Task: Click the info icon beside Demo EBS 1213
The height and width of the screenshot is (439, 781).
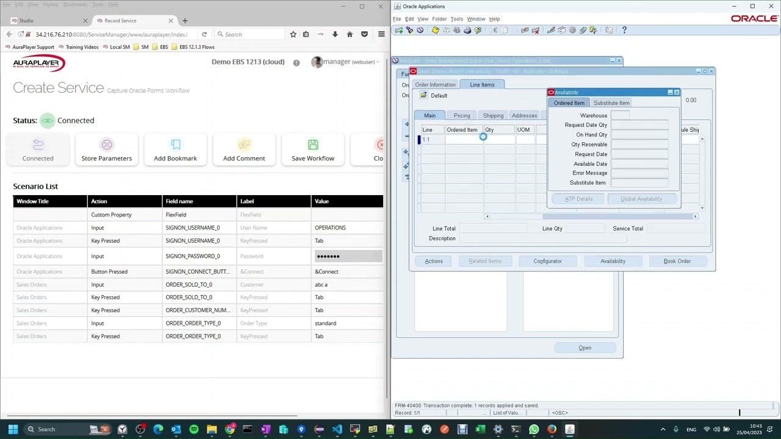Action: pos(297,62)
